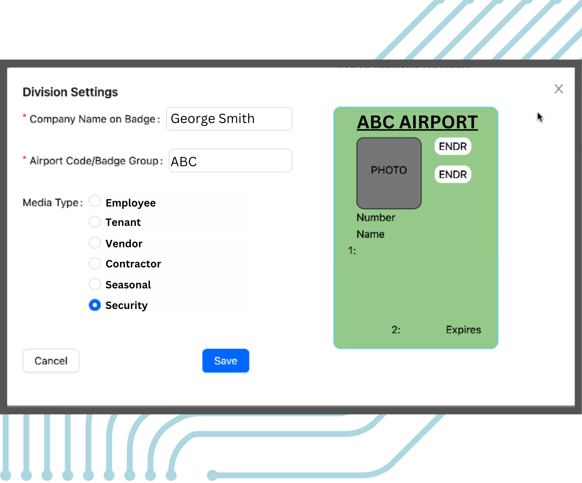Viewport: 582px width, 483px height.
Task: Focus the Company Name on Badge field
Action: tap(229, 119)
